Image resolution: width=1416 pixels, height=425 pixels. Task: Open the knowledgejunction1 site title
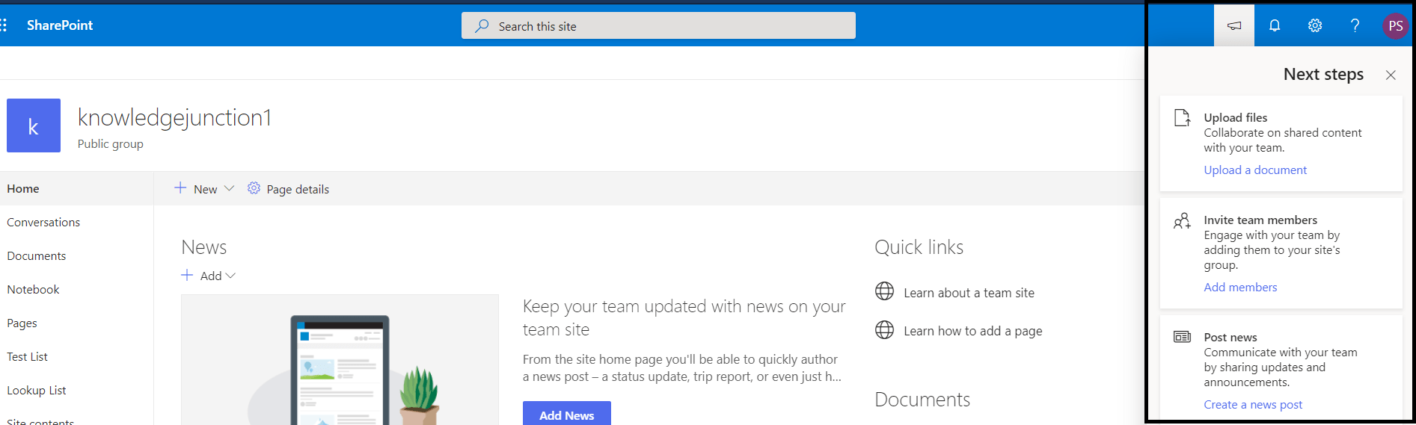coord(174,117)
